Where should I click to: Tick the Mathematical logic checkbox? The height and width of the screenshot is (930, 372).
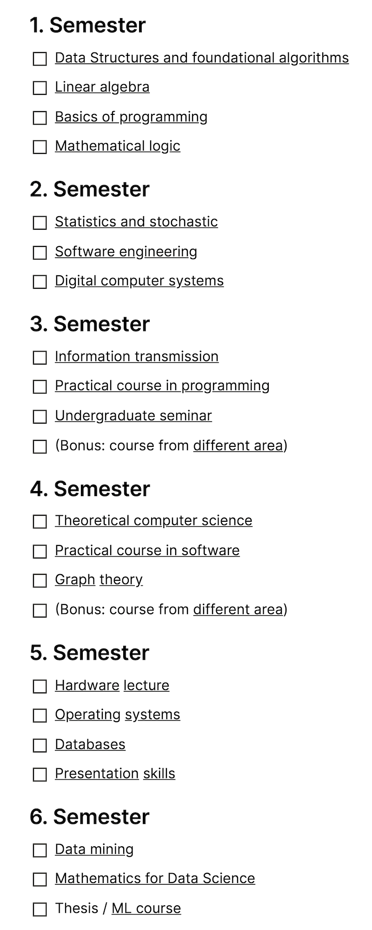(x=40, y=147)
